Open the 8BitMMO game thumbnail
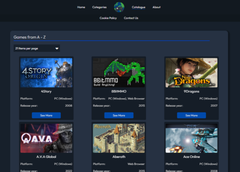 tap(119, 73)
